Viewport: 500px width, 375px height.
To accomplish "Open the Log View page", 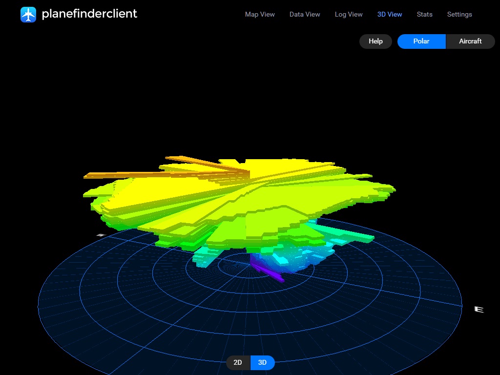I will 349,14.
